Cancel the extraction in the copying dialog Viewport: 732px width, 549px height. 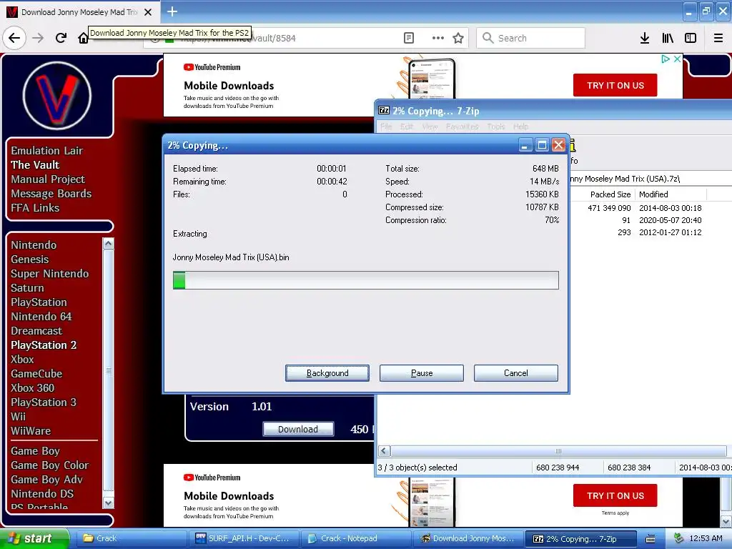[516, 373]
